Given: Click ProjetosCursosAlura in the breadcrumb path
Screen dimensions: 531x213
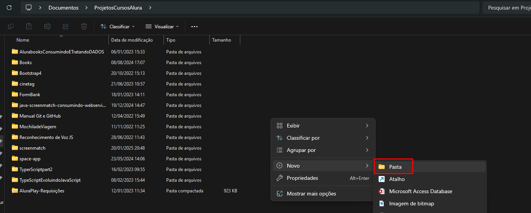Looking at the screenshot, I should coord(118,8).
